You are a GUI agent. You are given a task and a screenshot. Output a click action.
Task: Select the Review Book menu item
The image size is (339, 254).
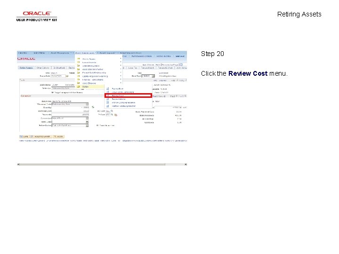118,89
